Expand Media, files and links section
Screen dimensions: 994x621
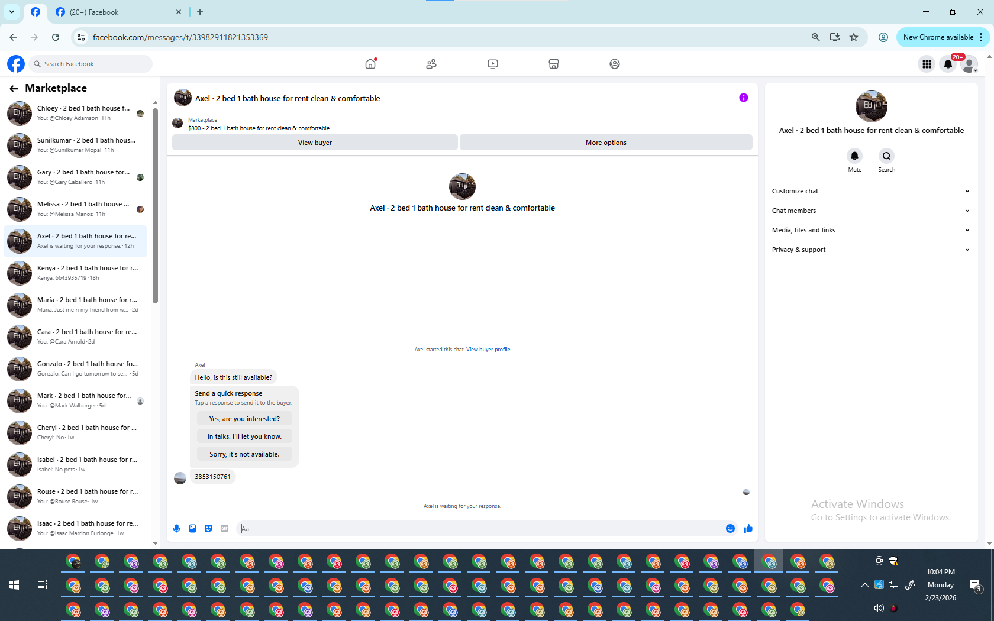click(x=871, y=230)
